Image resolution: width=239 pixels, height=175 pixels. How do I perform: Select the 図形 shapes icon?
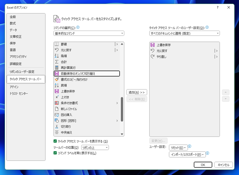pos(57,121)
